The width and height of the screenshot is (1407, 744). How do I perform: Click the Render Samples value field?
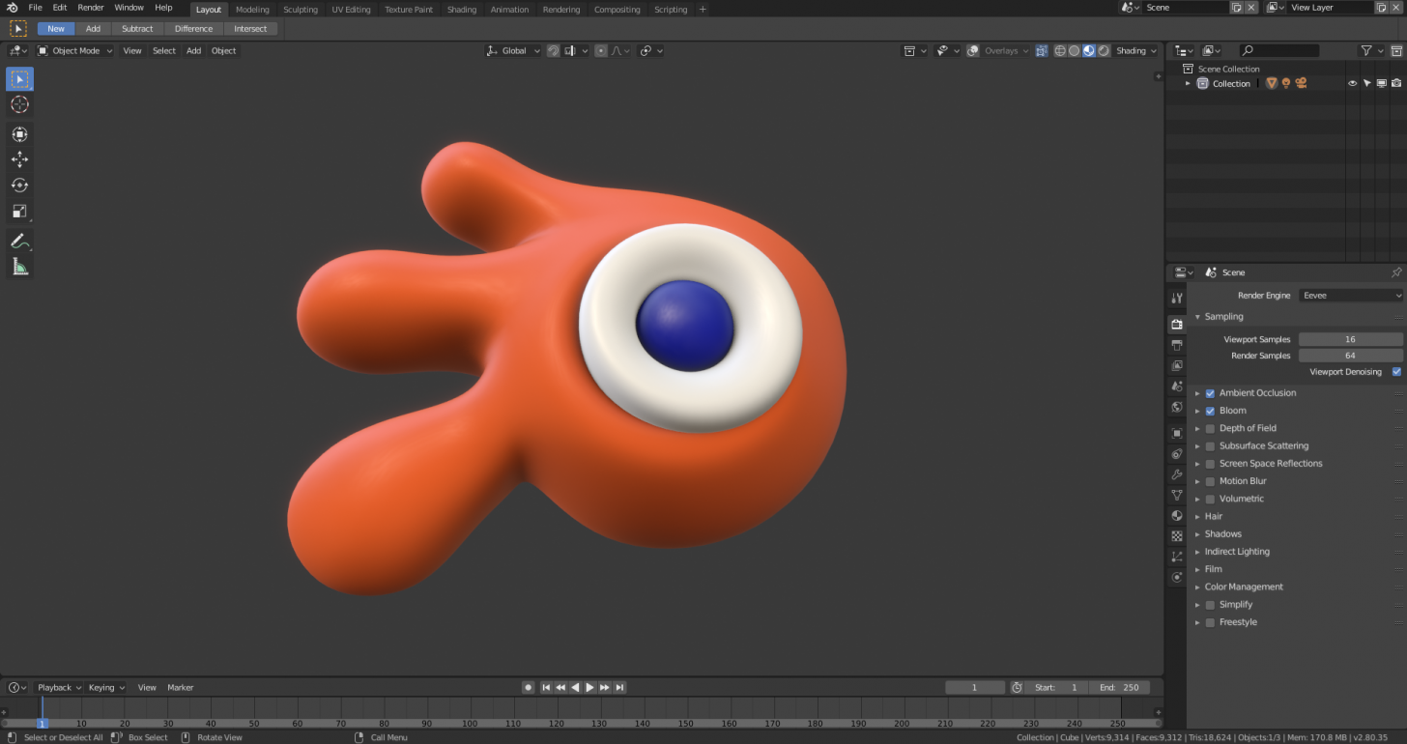point(1350,356)
